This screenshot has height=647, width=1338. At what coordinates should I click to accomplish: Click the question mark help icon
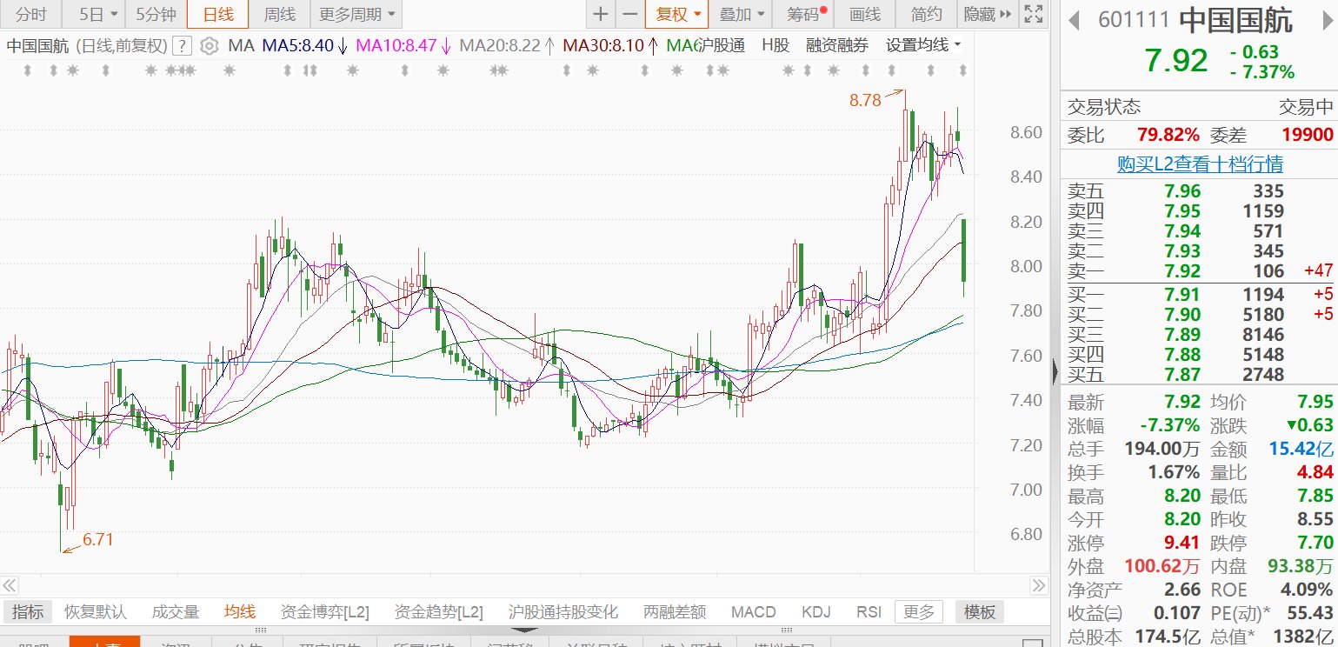[x=183, y=46]
